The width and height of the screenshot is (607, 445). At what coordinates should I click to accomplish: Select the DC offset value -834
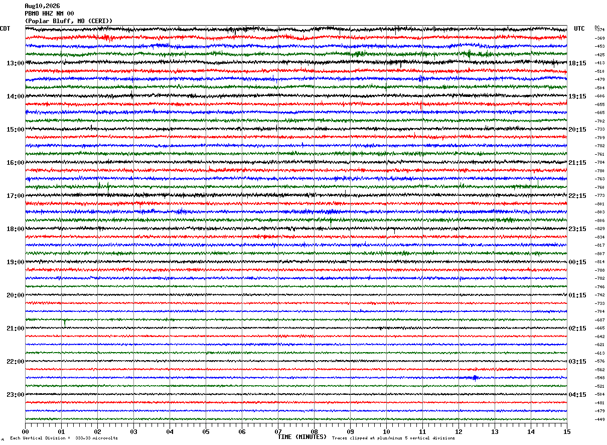[x=599, y=237]
